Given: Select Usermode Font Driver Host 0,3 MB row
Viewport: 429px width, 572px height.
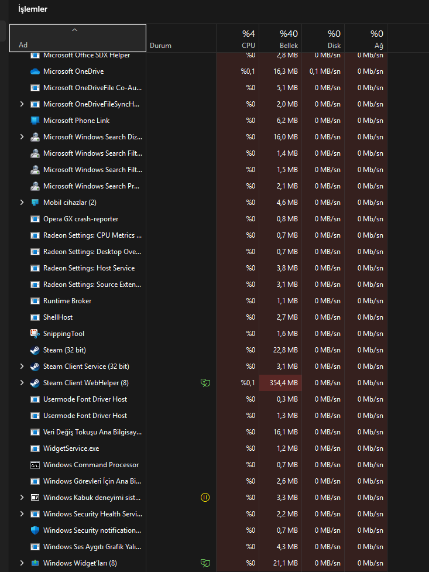Looking at the screenshot, I should click(x=198, y=399).
